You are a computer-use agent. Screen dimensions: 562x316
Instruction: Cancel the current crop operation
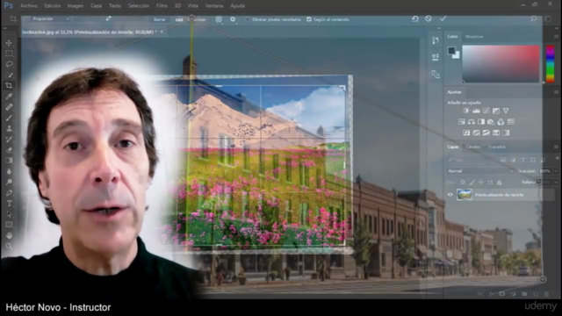(x=429, y=18)
